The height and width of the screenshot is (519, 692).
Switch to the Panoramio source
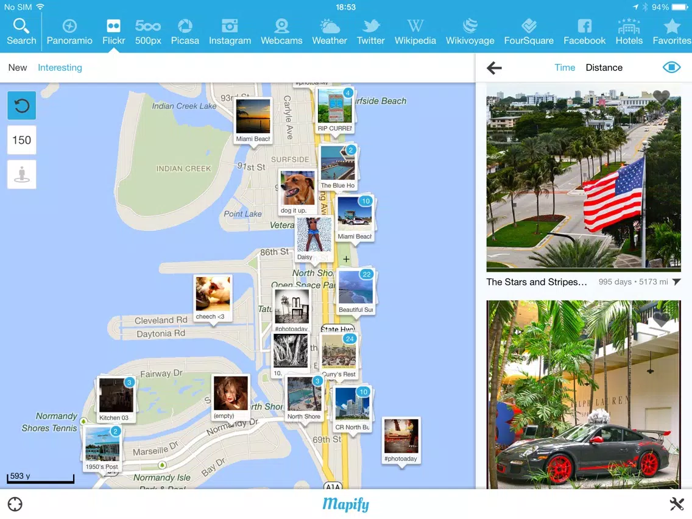click(x=69, y=32)
